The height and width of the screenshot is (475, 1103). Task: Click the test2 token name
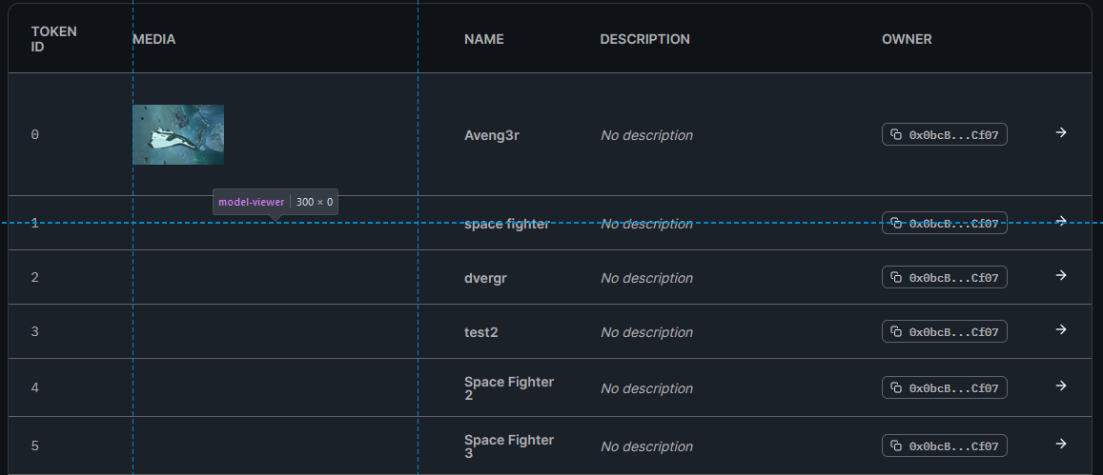coord(481,332)
